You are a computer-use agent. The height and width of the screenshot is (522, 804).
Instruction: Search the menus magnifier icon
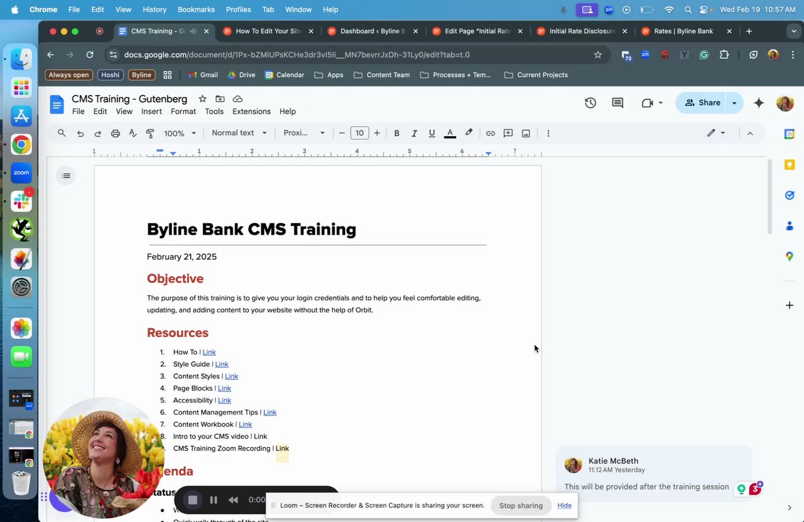pos(62,133)
